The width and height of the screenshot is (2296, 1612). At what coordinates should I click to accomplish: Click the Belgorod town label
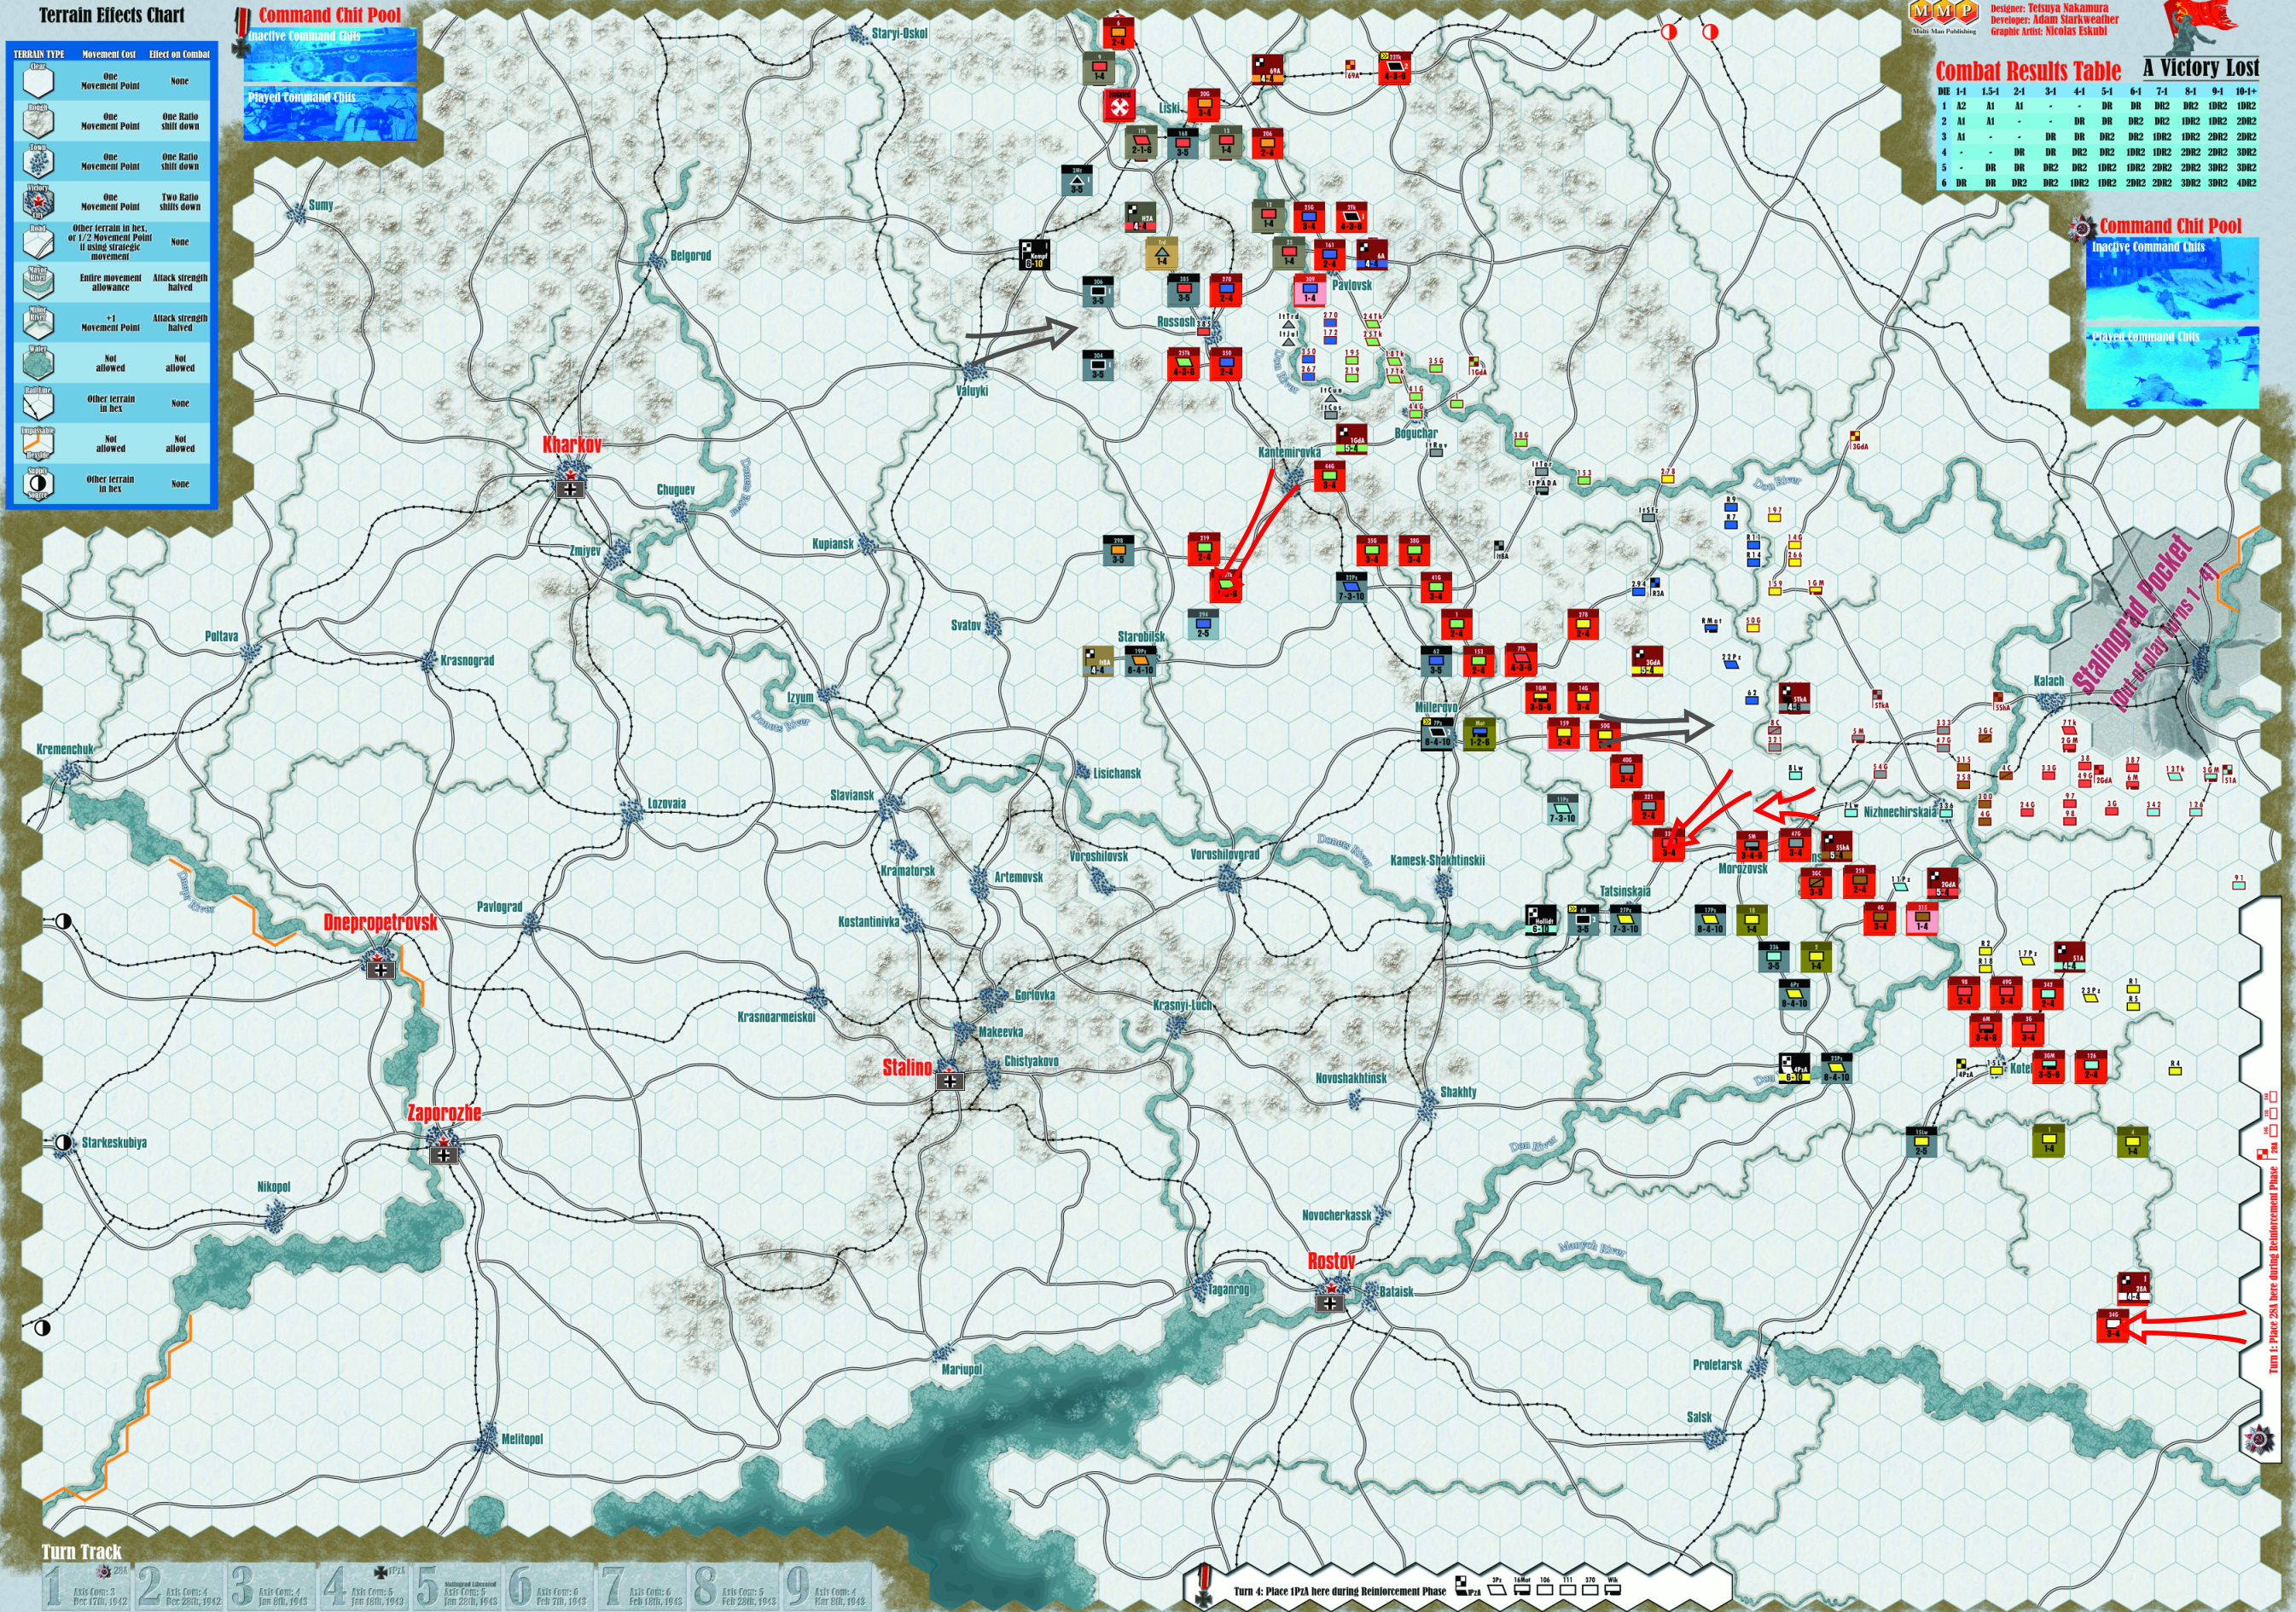[690, 256]
